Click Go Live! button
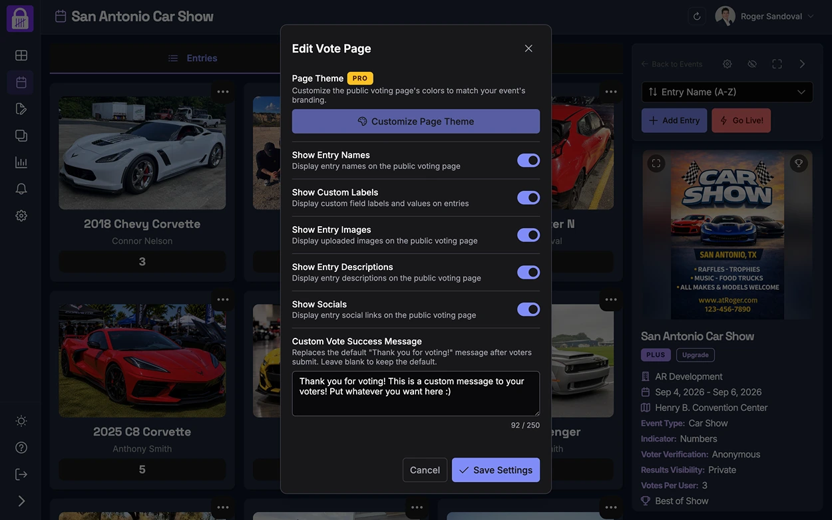The width and height of the screenshot is (832, 520). point(741,120)
